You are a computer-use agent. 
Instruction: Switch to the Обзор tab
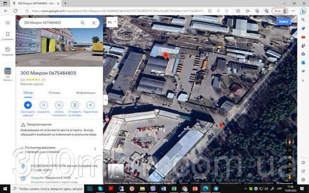pyautogui.click(x=28, y=93)
